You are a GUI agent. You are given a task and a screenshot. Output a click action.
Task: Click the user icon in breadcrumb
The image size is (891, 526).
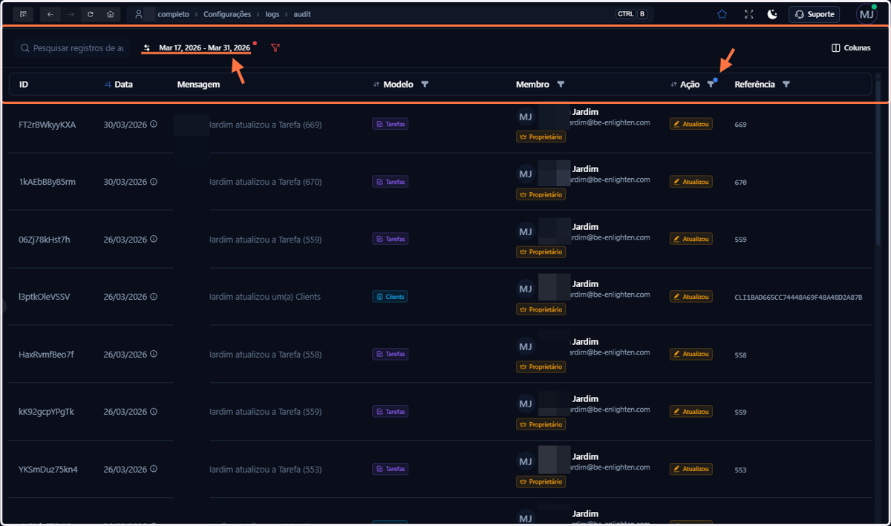(x=138, y=14)
